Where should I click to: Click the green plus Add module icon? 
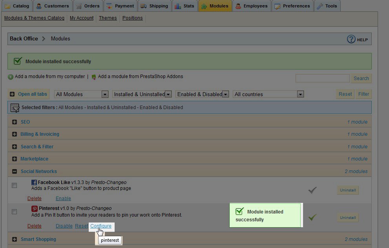11,77
